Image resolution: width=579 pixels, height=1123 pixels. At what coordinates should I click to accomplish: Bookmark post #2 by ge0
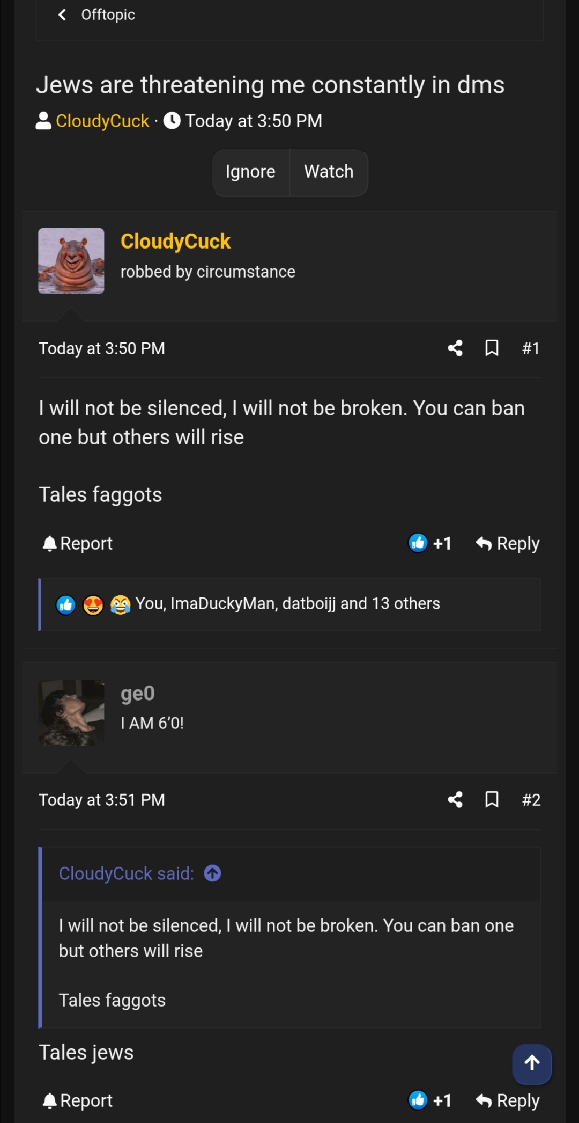tap(492, 800)
